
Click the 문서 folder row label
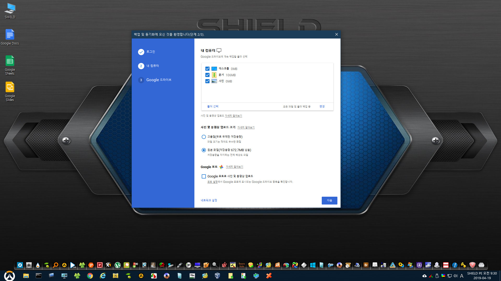click(x=221, y=75)
